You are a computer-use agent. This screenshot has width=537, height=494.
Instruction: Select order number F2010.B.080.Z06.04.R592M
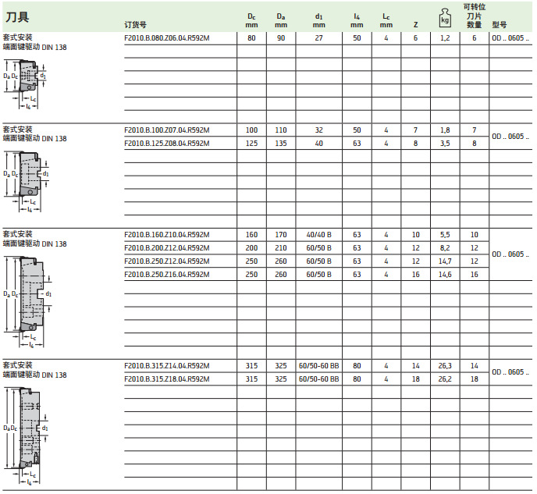166,37
